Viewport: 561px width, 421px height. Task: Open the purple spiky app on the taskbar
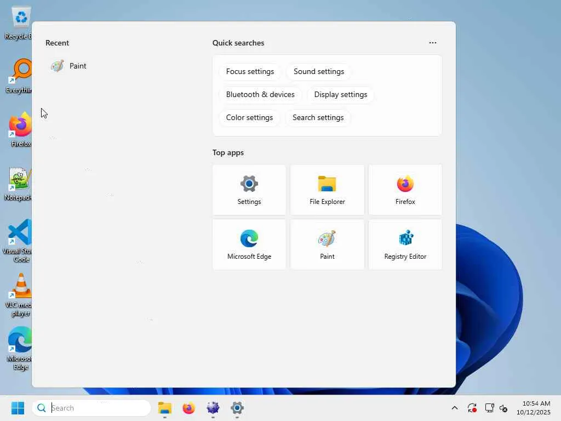[x=213, y=408]
